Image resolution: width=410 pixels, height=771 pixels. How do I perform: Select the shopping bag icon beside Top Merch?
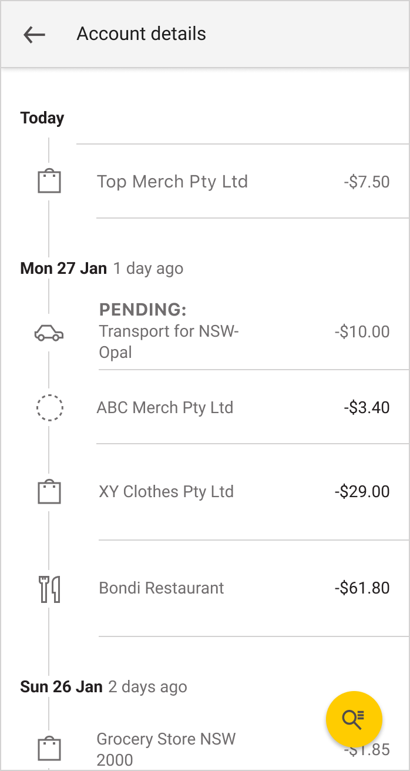point(50,181)
